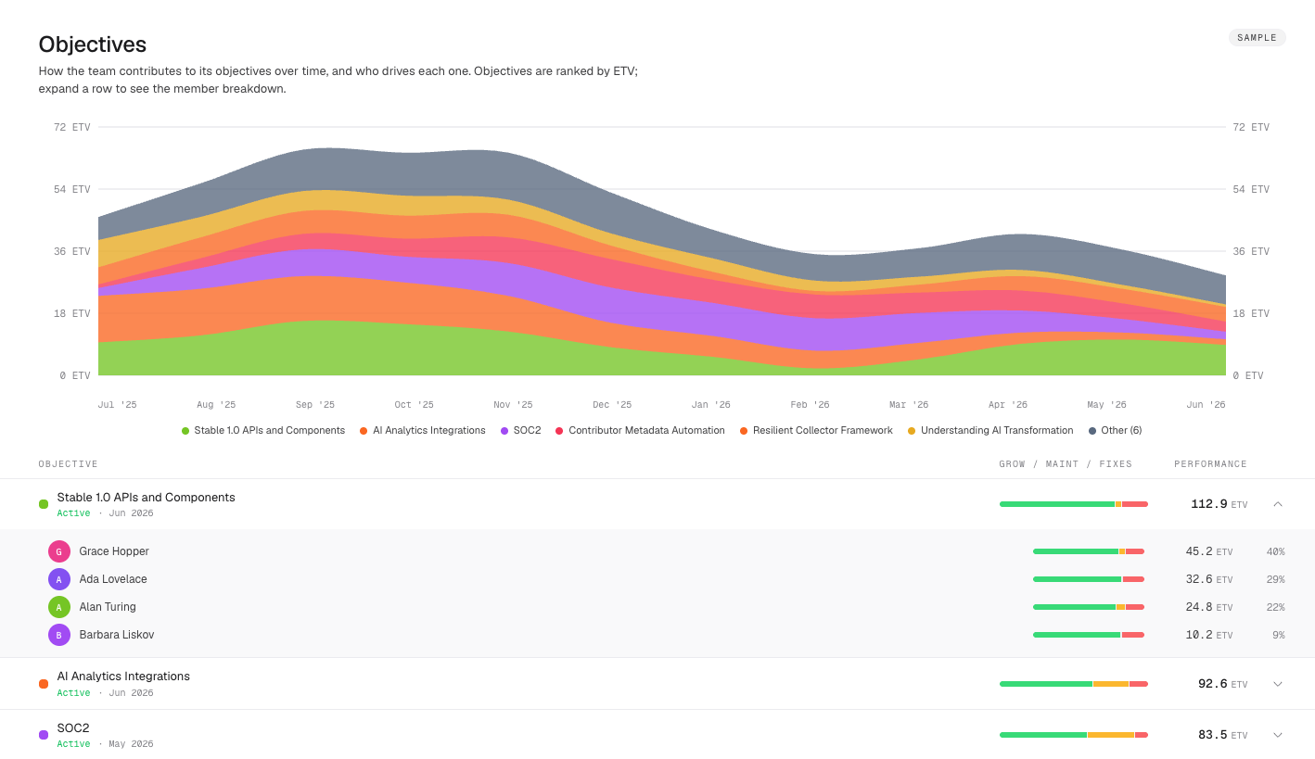This screenshot has width=1315, height=759.
Task: Click the grow/maint/fixes bar for AI Analytics Integrations
Action: pos(1074,684)
